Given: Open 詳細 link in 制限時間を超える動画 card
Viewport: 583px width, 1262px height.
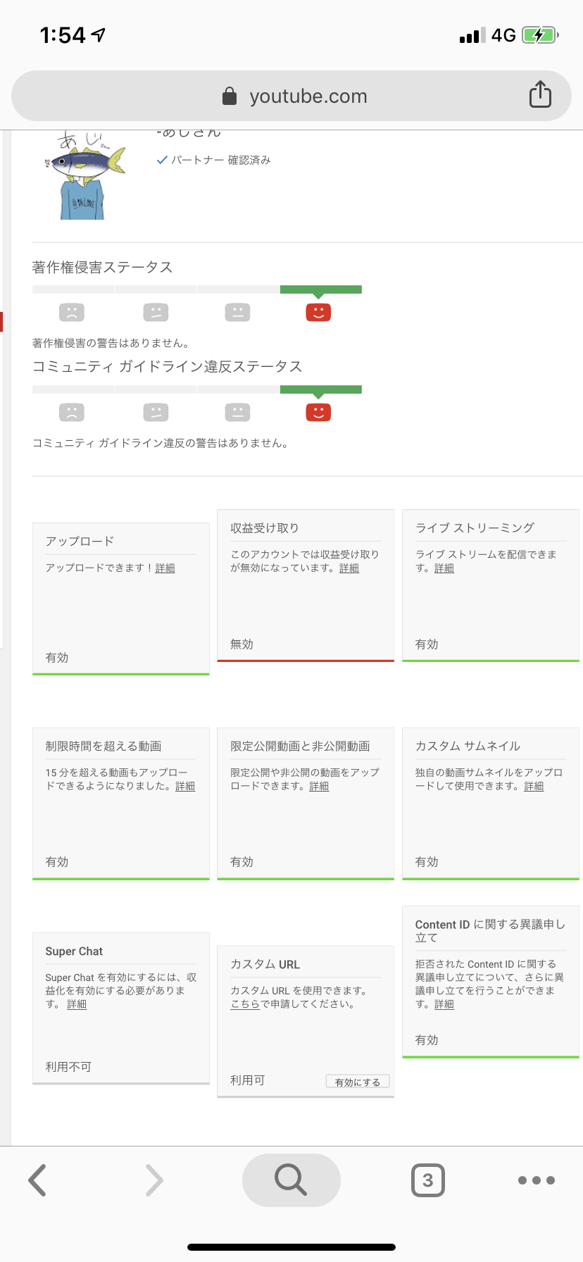Looking at the screenshot, I should click(185, 787).
